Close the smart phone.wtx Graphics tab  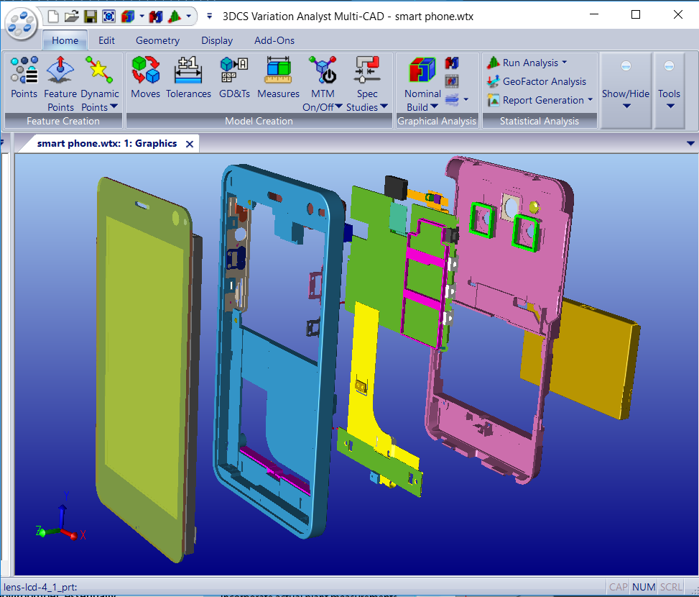click(190, 144)
